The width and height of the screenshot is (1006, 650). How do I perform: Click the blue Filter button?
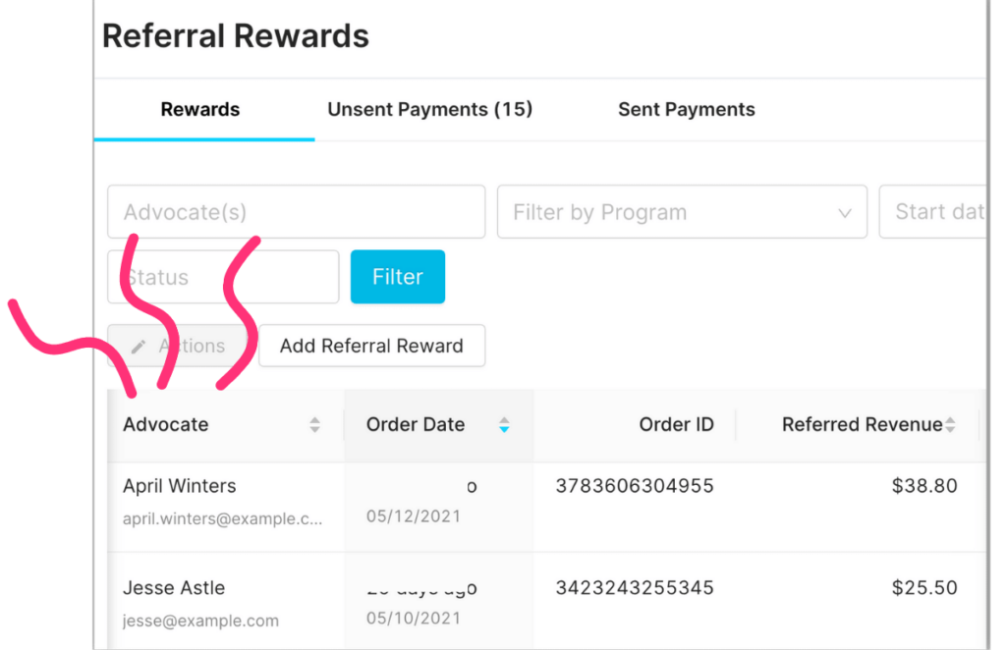[398, 277]
